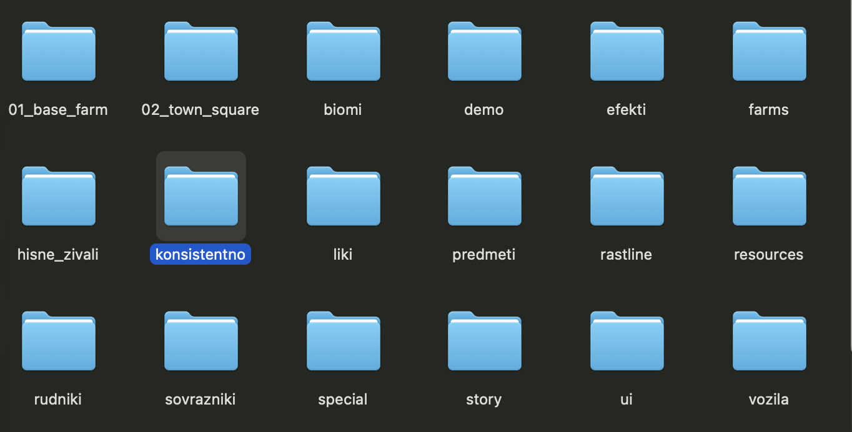Click the farms folder icon
Viewport: 852px width, 432px height.
(769, 52)
